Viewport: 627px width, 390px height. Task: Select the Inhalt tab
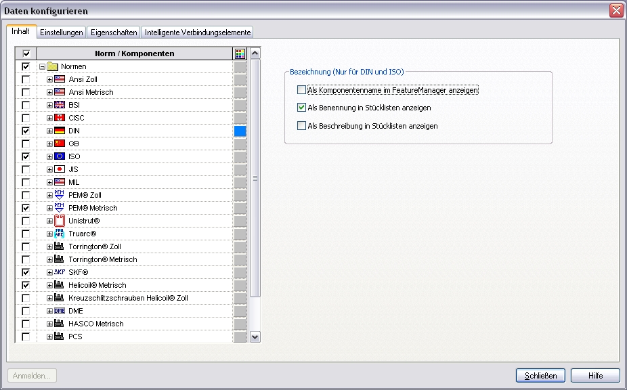[20, 31]
